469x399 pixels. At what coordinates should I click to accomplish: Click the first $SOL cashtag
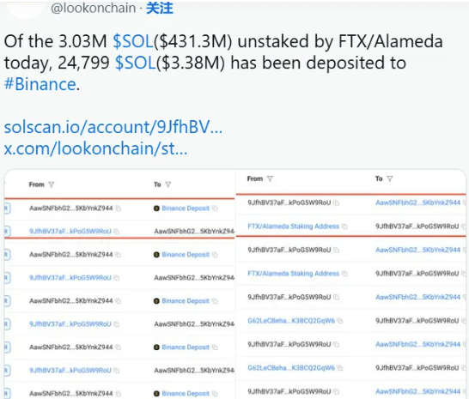(x=133, y=41)
